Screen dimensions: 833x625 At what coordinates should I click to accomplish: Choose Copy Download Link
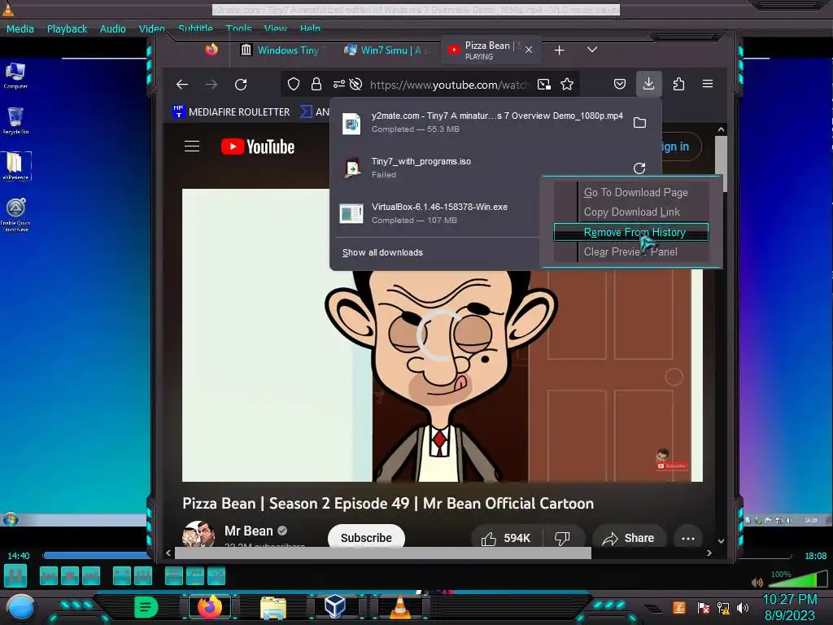coord(631,212)
